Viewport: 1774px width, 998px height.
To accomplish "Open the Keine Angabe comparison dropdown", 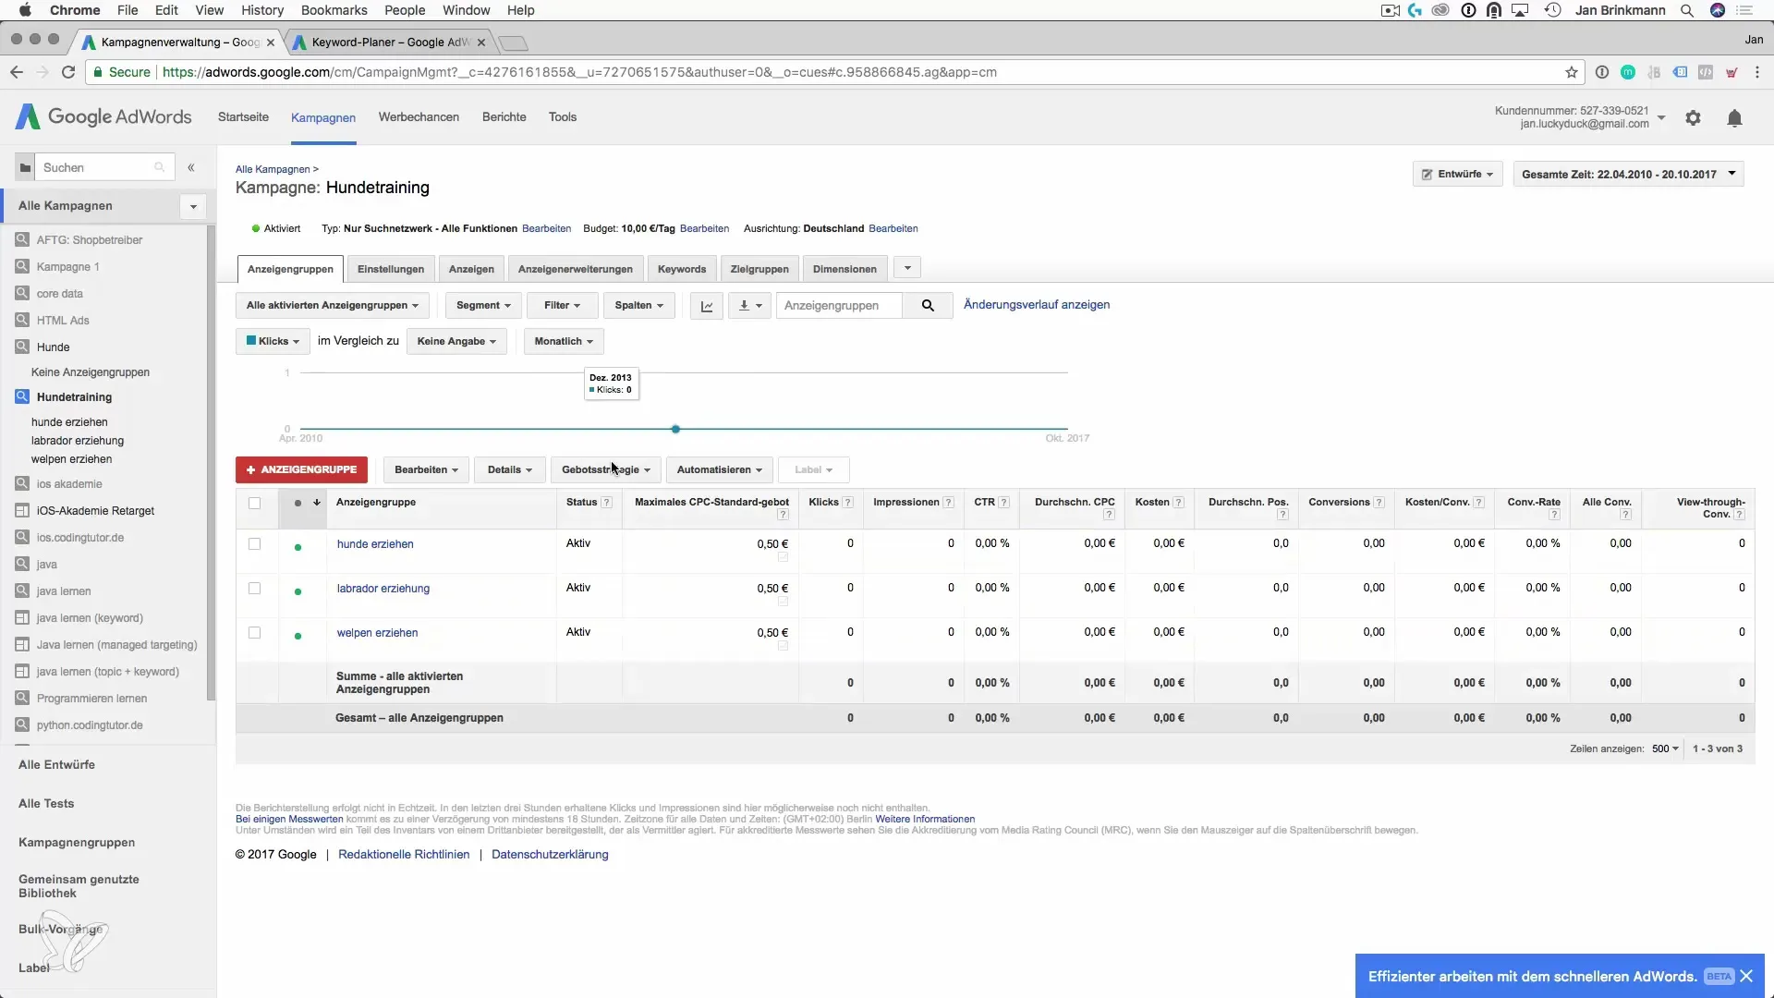I will pos(456,341).
